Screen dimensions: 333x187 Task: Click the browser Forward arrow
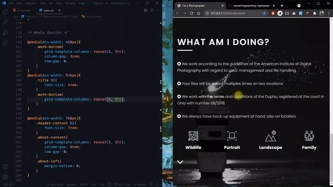tap(185, 13)
